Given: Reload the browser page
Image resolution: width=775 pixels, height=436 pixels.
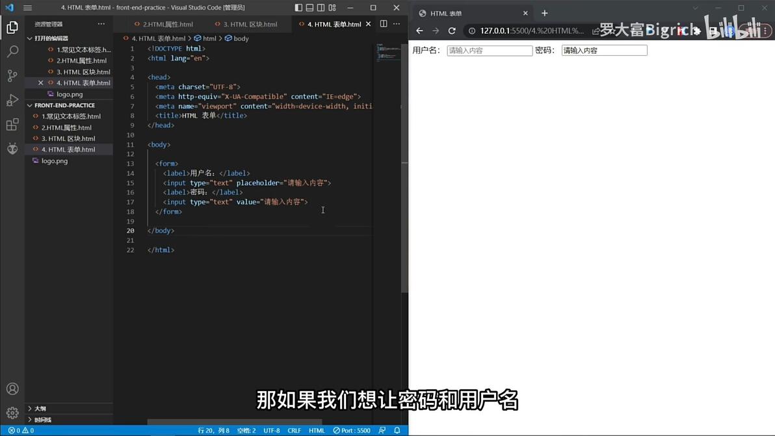Looking at the screenshot, I should coord(452,31).
